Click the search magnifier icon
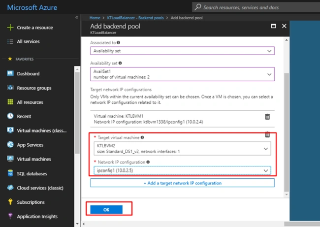 tap(197, 7)
